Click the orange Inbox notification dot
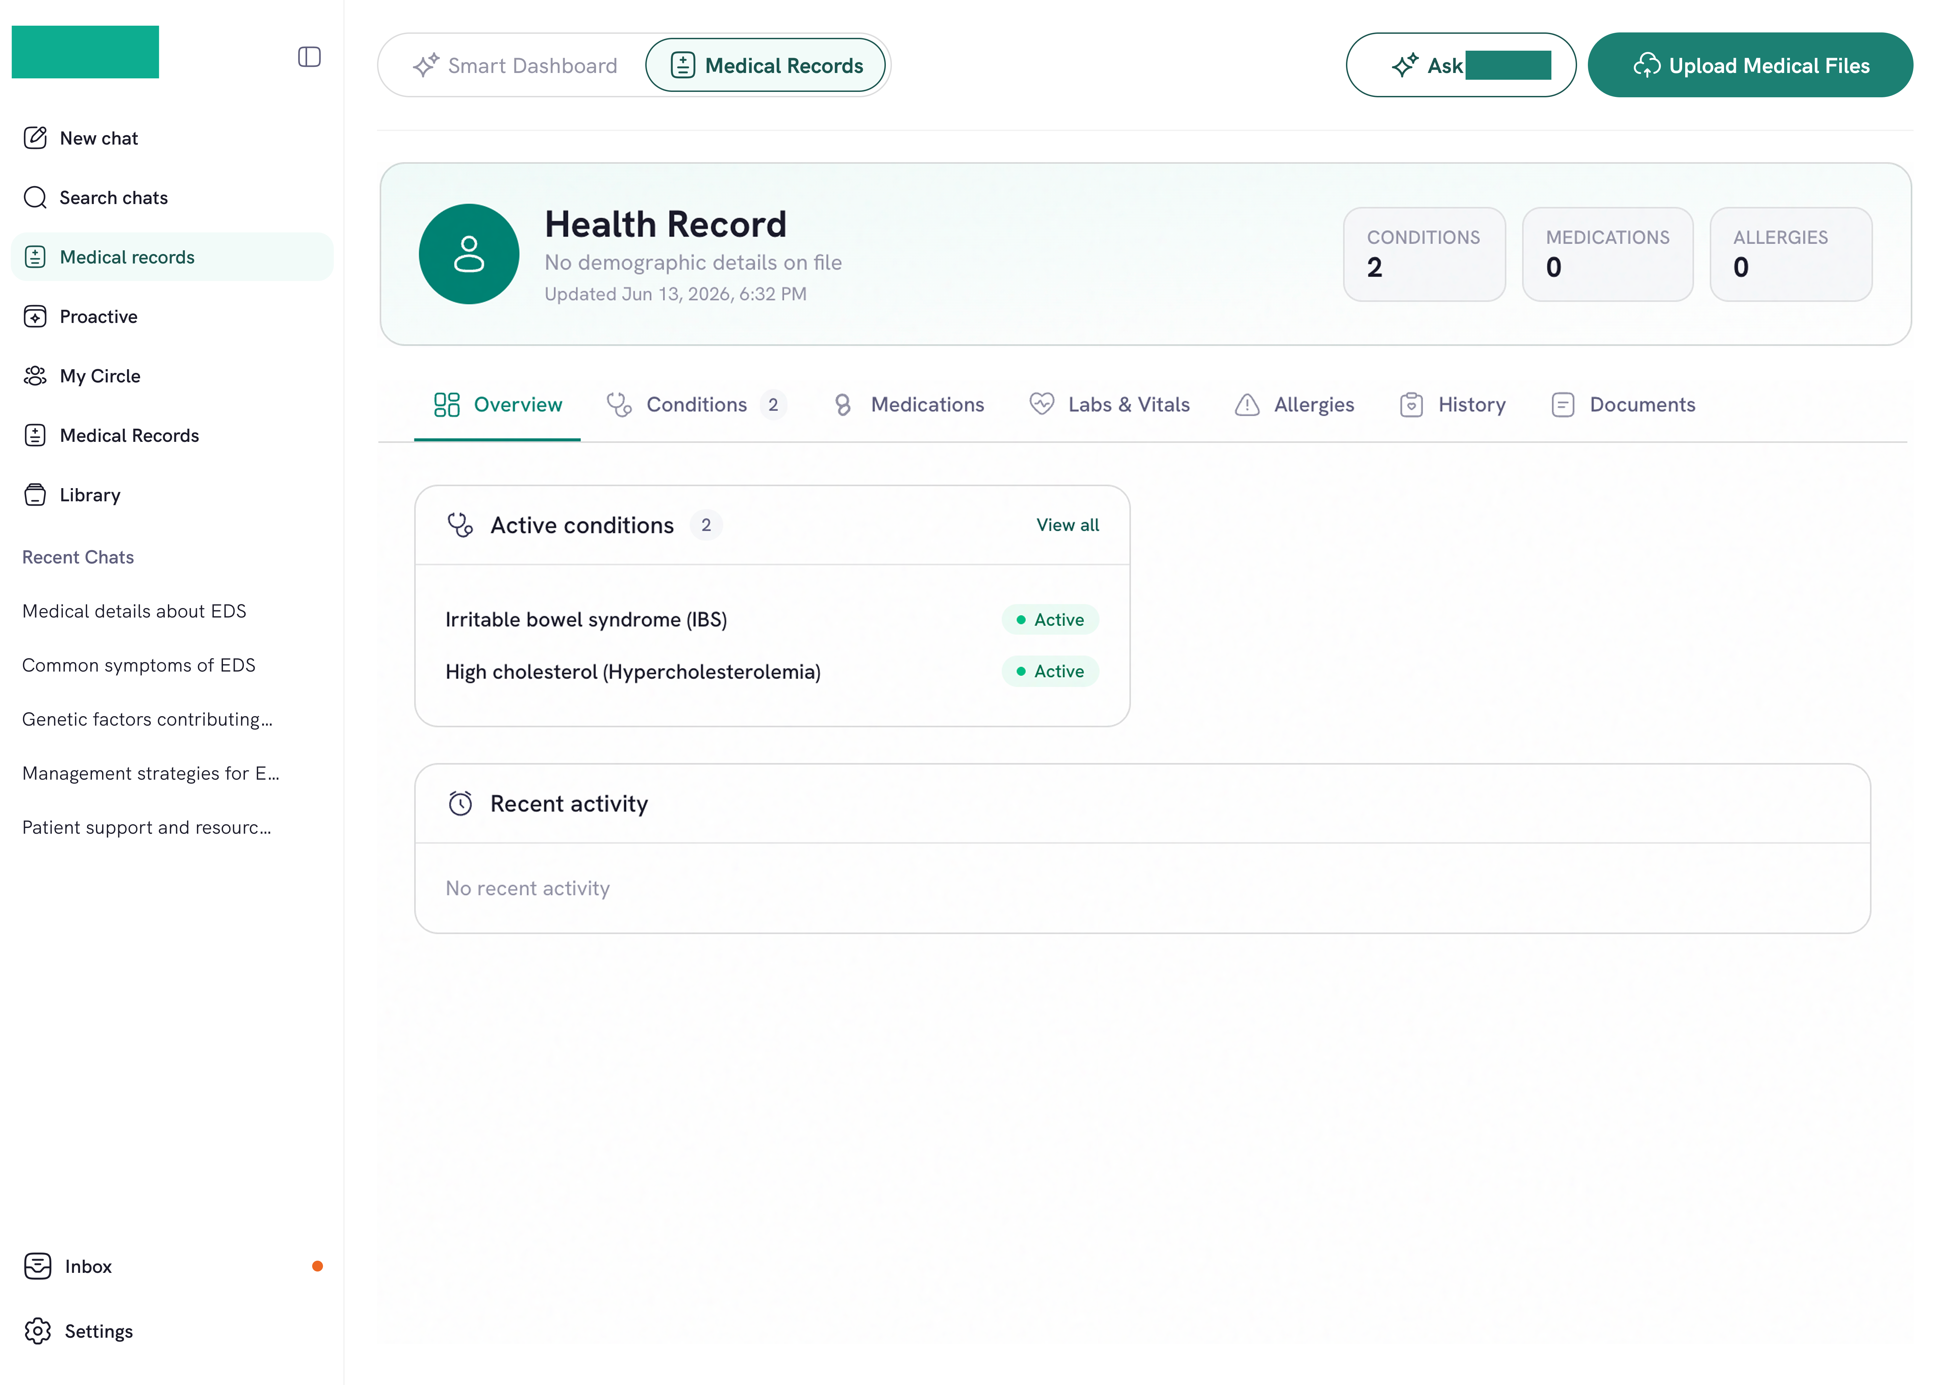Screen dimensions: 1946x1385 pos(317,1266)
